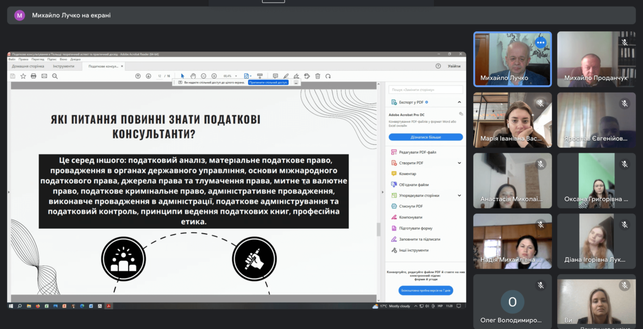The image size is (643, 329).
Task: Close the Податкове консул... document tab
Action: click(122, 66)
